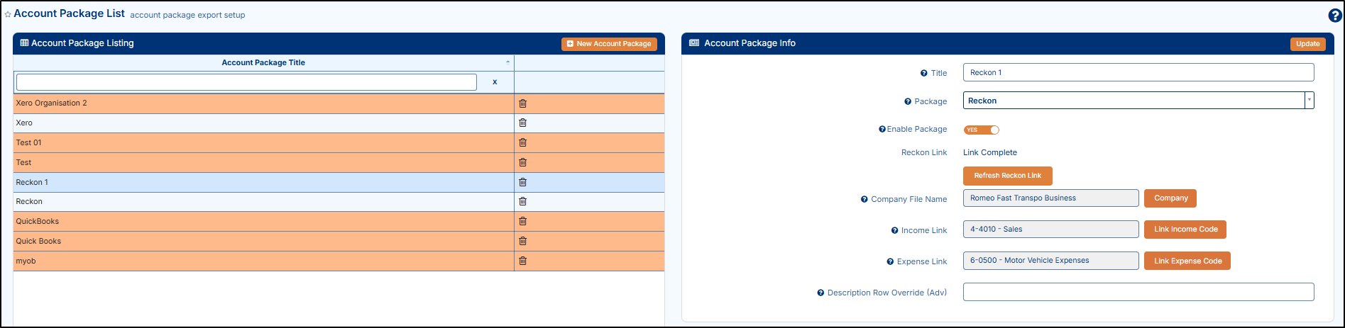
Task: Click Link Income Code button
Action: pyautogui.click(x=1185, y=230)
